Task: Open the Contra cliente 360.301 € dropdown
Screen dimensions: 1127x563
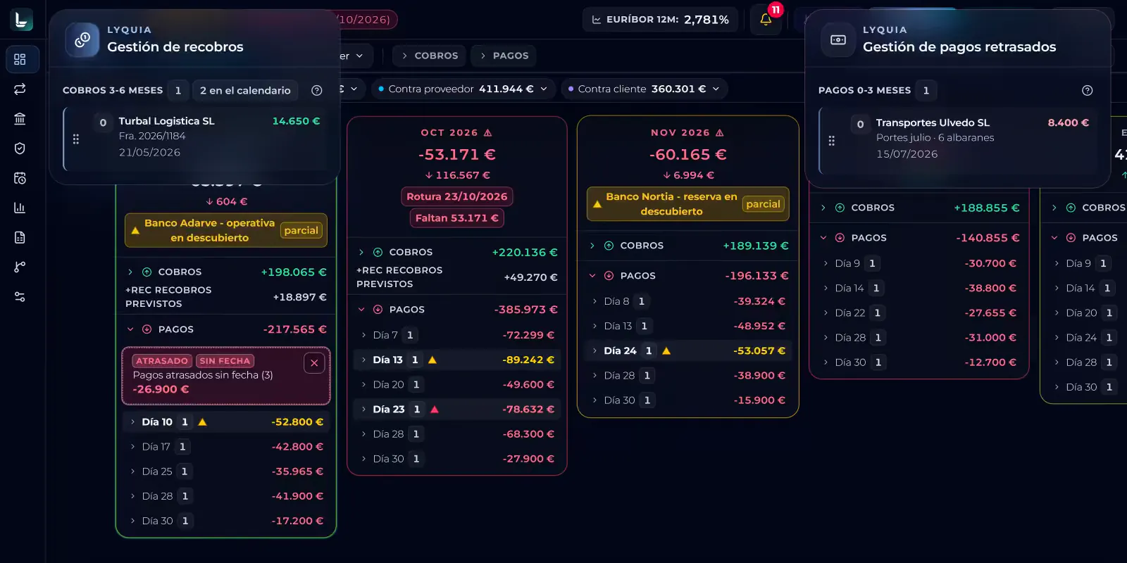Action: point(645,89)
